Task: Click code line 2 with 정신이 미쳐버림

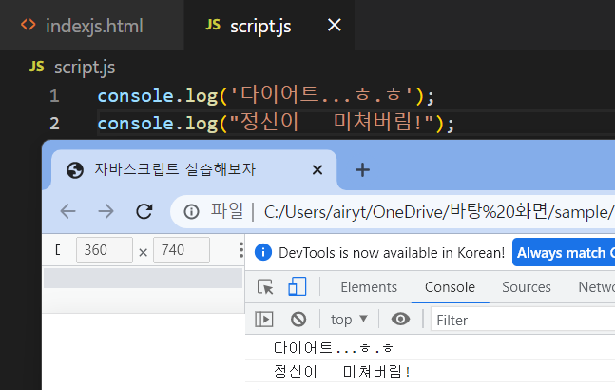Action: click(x=276, y=124)
